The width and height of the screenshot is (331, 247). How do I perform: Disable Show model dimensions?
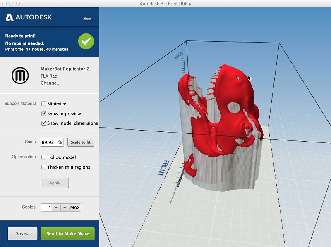tap(44, 123)
